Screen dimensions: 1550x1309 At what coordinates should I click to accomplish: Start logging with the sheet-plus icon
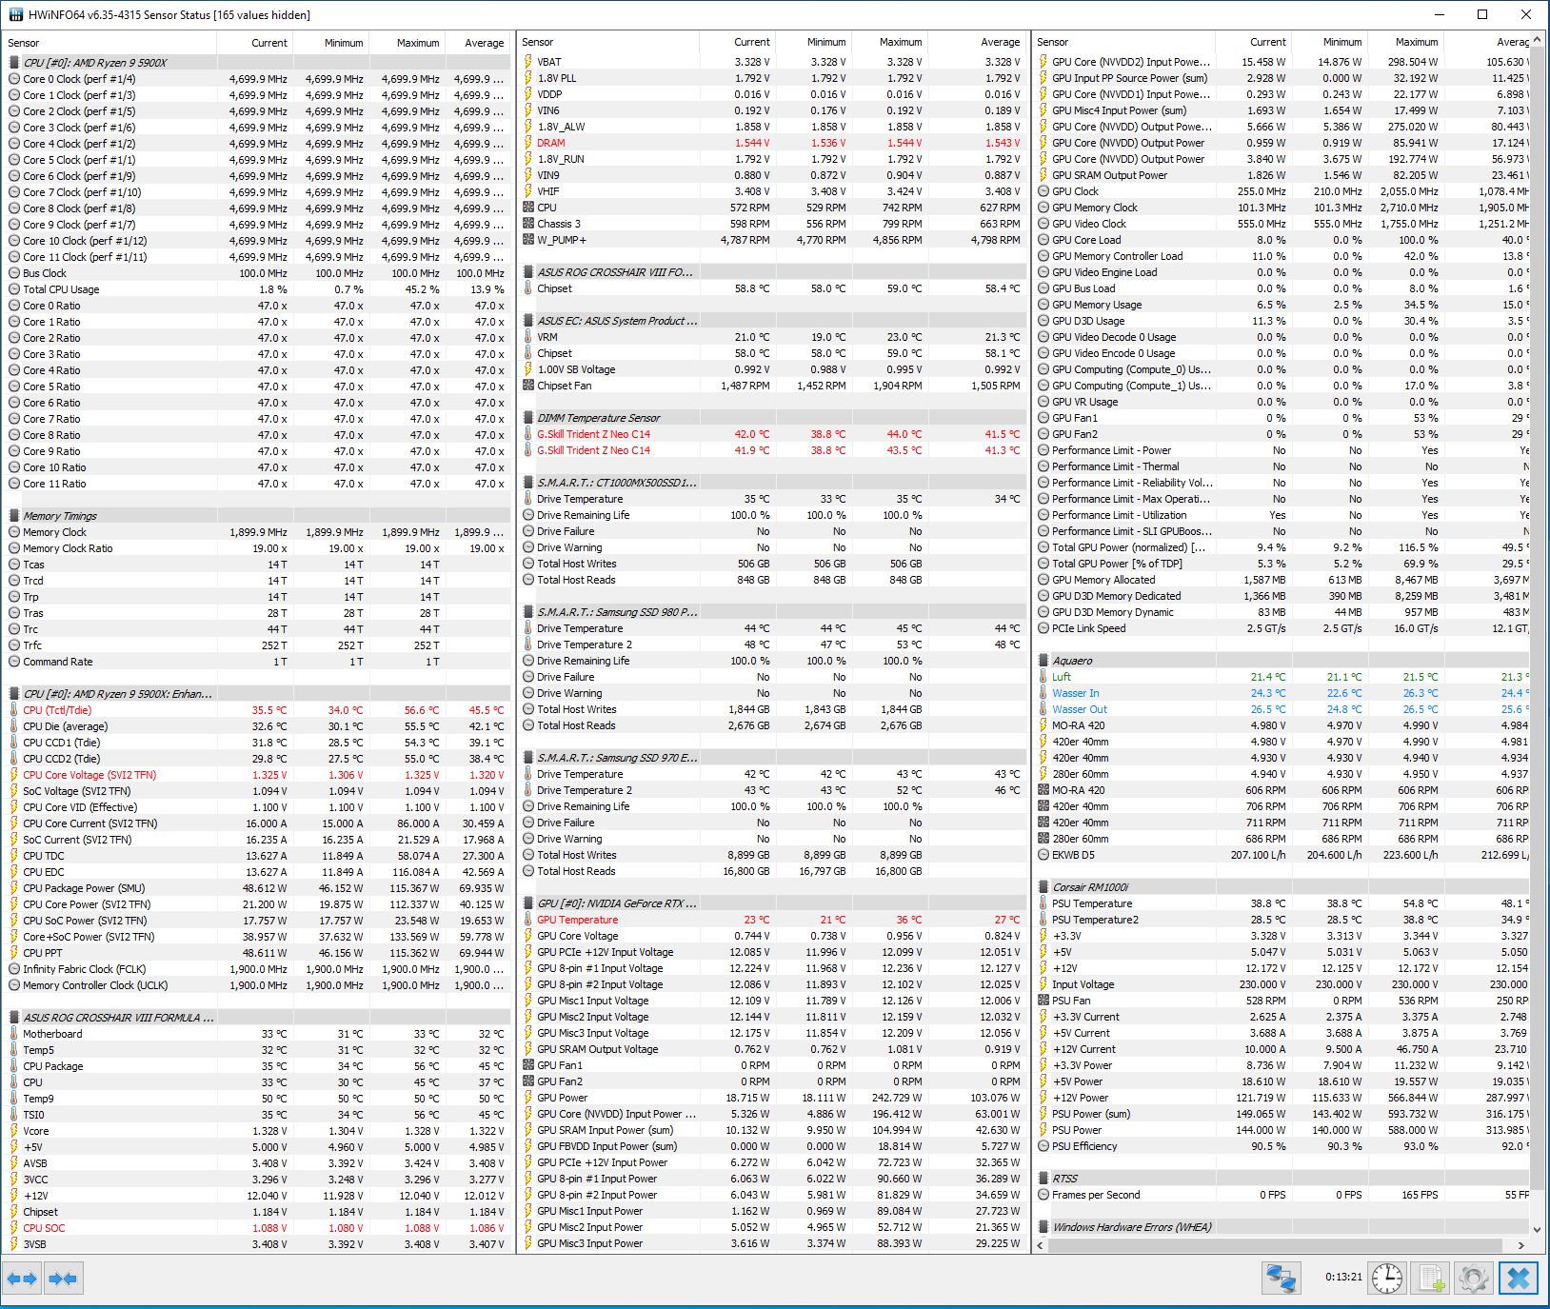1431,1278
